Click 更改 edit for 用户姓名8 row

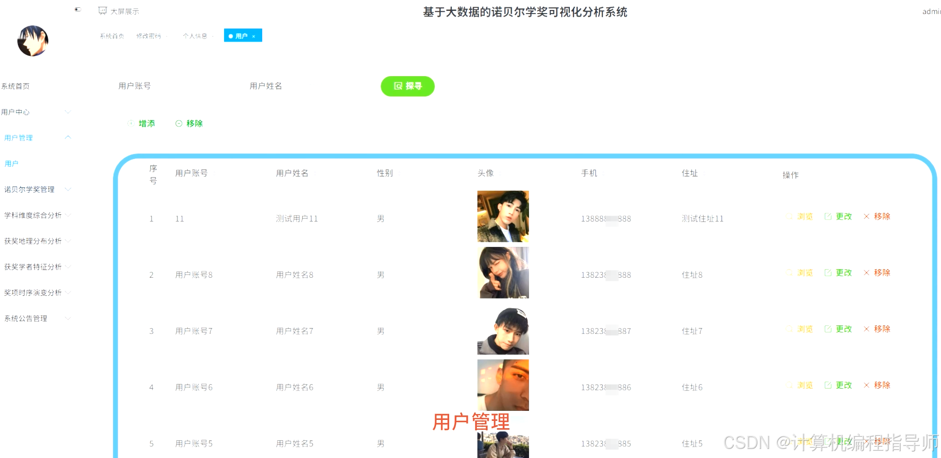(x=838, y=273)
